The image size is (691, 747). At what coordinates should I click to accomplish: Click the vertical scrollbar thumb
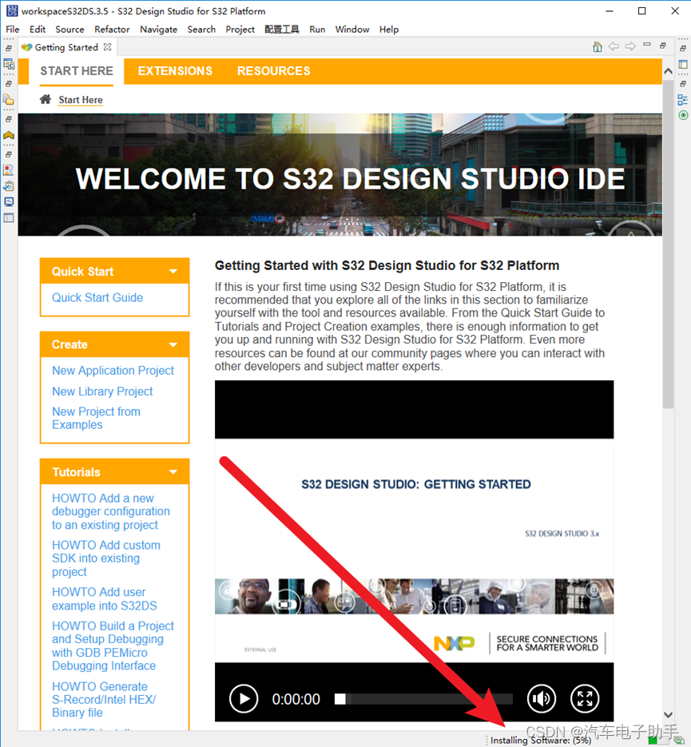coord(668,244)
